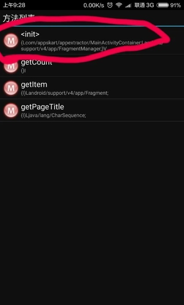Open the getPageTitle method
Viewport: 184px width, 305px height.
click(92, 110)
